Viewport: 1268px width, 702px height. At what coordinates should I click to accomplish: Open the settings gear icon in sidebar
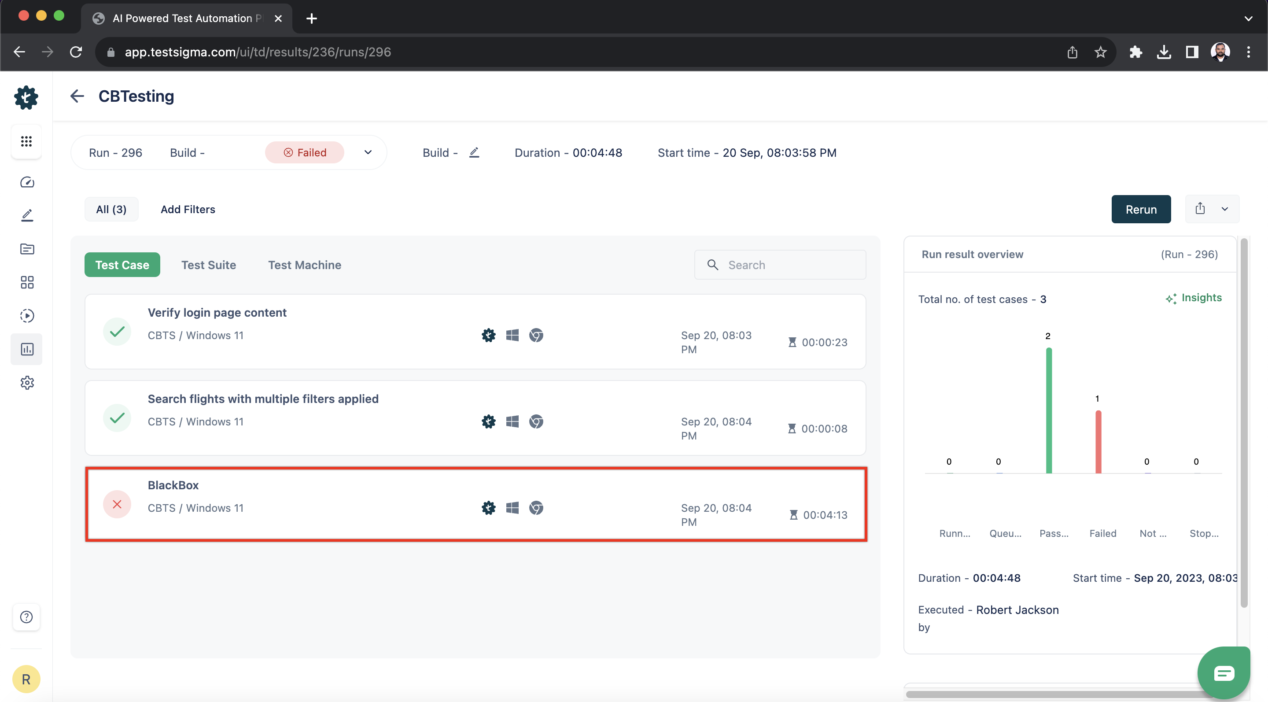(27, 383)
